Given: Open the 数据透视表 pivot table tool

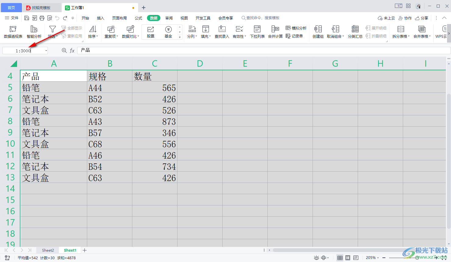Looking at the screenshot, I should click(13, 32).
